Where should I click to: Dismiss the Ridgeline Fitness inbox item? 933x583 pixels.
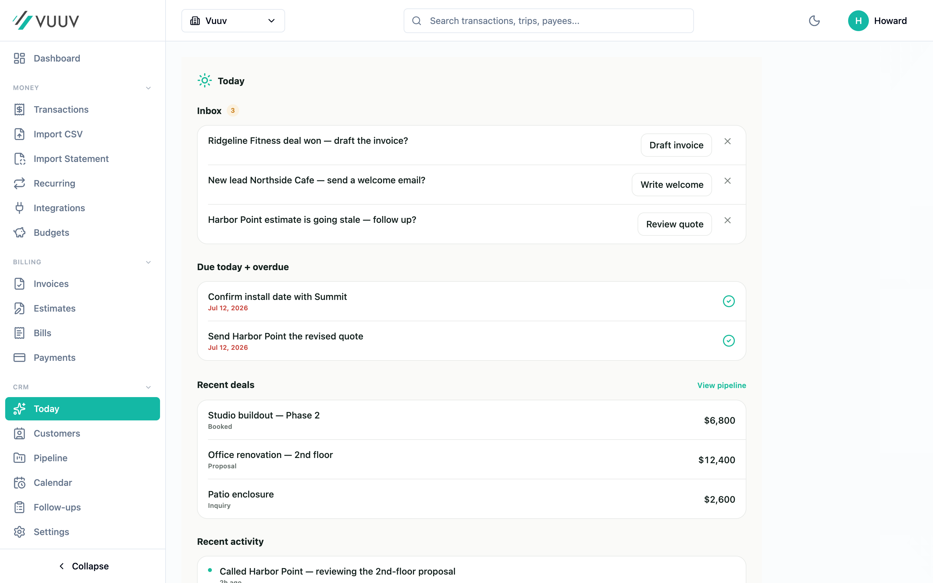click(728, 142)
